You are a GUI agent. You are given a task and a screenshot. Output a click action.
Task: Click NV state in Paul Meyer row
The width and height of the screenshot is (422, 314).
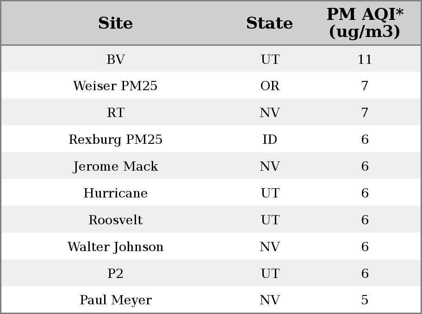coord(270,300)
